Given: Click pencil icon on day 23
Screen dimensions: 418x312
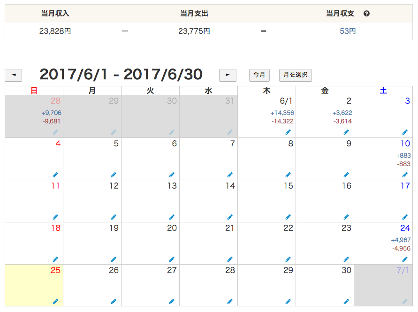Looking at the screenshot, I should 346,259.
